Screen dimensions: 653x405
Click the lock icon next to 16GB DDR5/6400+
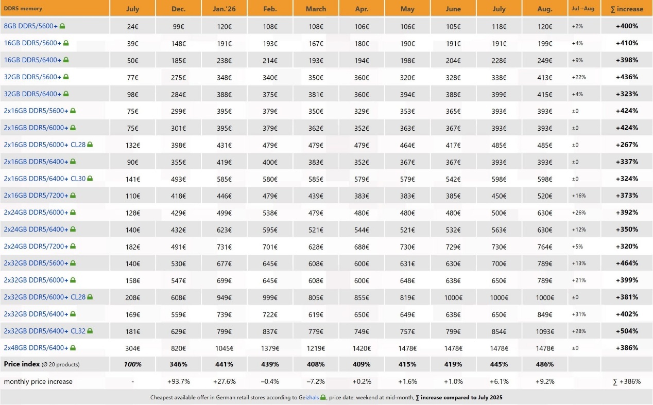pos(66,60)
